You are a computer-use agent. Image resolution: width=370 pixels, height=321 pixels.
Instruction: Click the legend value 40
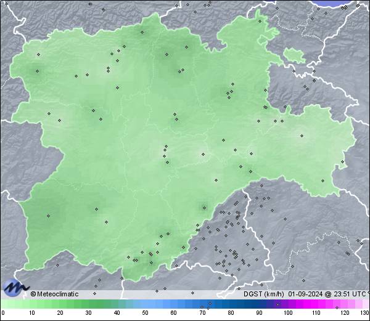117,313
